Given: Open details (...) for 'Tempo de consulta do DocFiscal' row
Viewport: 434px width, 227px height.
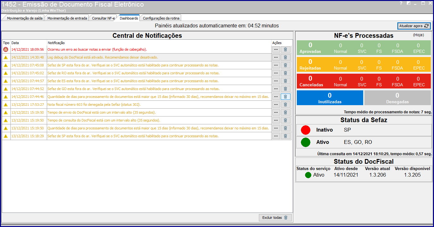Looking at the screenshot, I should pyautogui.click(x=276, y=120).
